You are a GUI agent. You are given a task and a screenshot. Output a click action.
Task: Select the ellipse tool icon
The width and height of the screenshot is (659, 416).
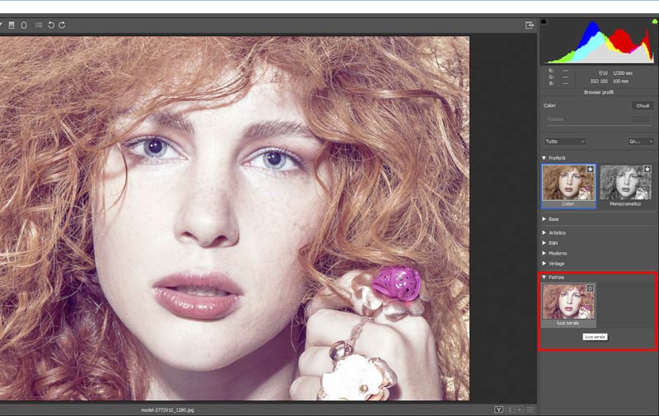pos(24,26)
